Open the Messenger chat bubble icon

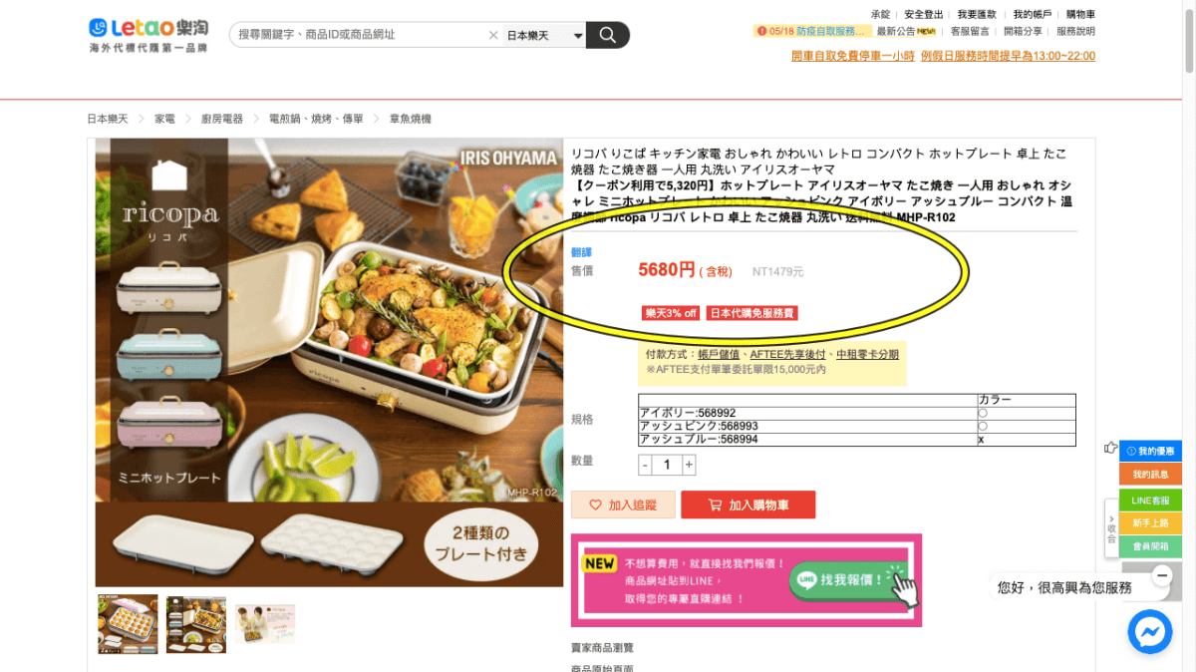pyautogui.click(x=1149, y=631)
